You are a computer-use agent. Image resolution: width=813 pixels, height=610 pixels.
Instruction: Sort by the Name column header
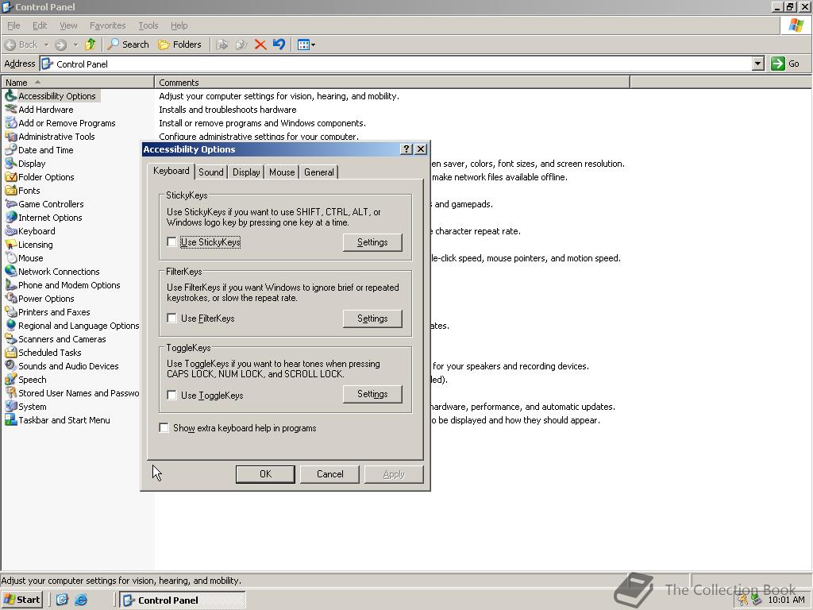pos(78,83)
